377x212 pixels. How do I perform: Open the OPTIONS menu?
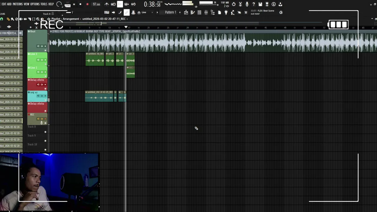coord(35,4)
